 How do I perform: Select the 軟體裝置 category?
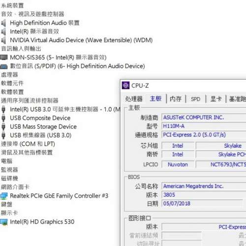click(12, 92)
